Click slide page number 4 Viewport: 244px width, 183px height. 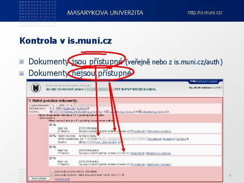[230, 176]
